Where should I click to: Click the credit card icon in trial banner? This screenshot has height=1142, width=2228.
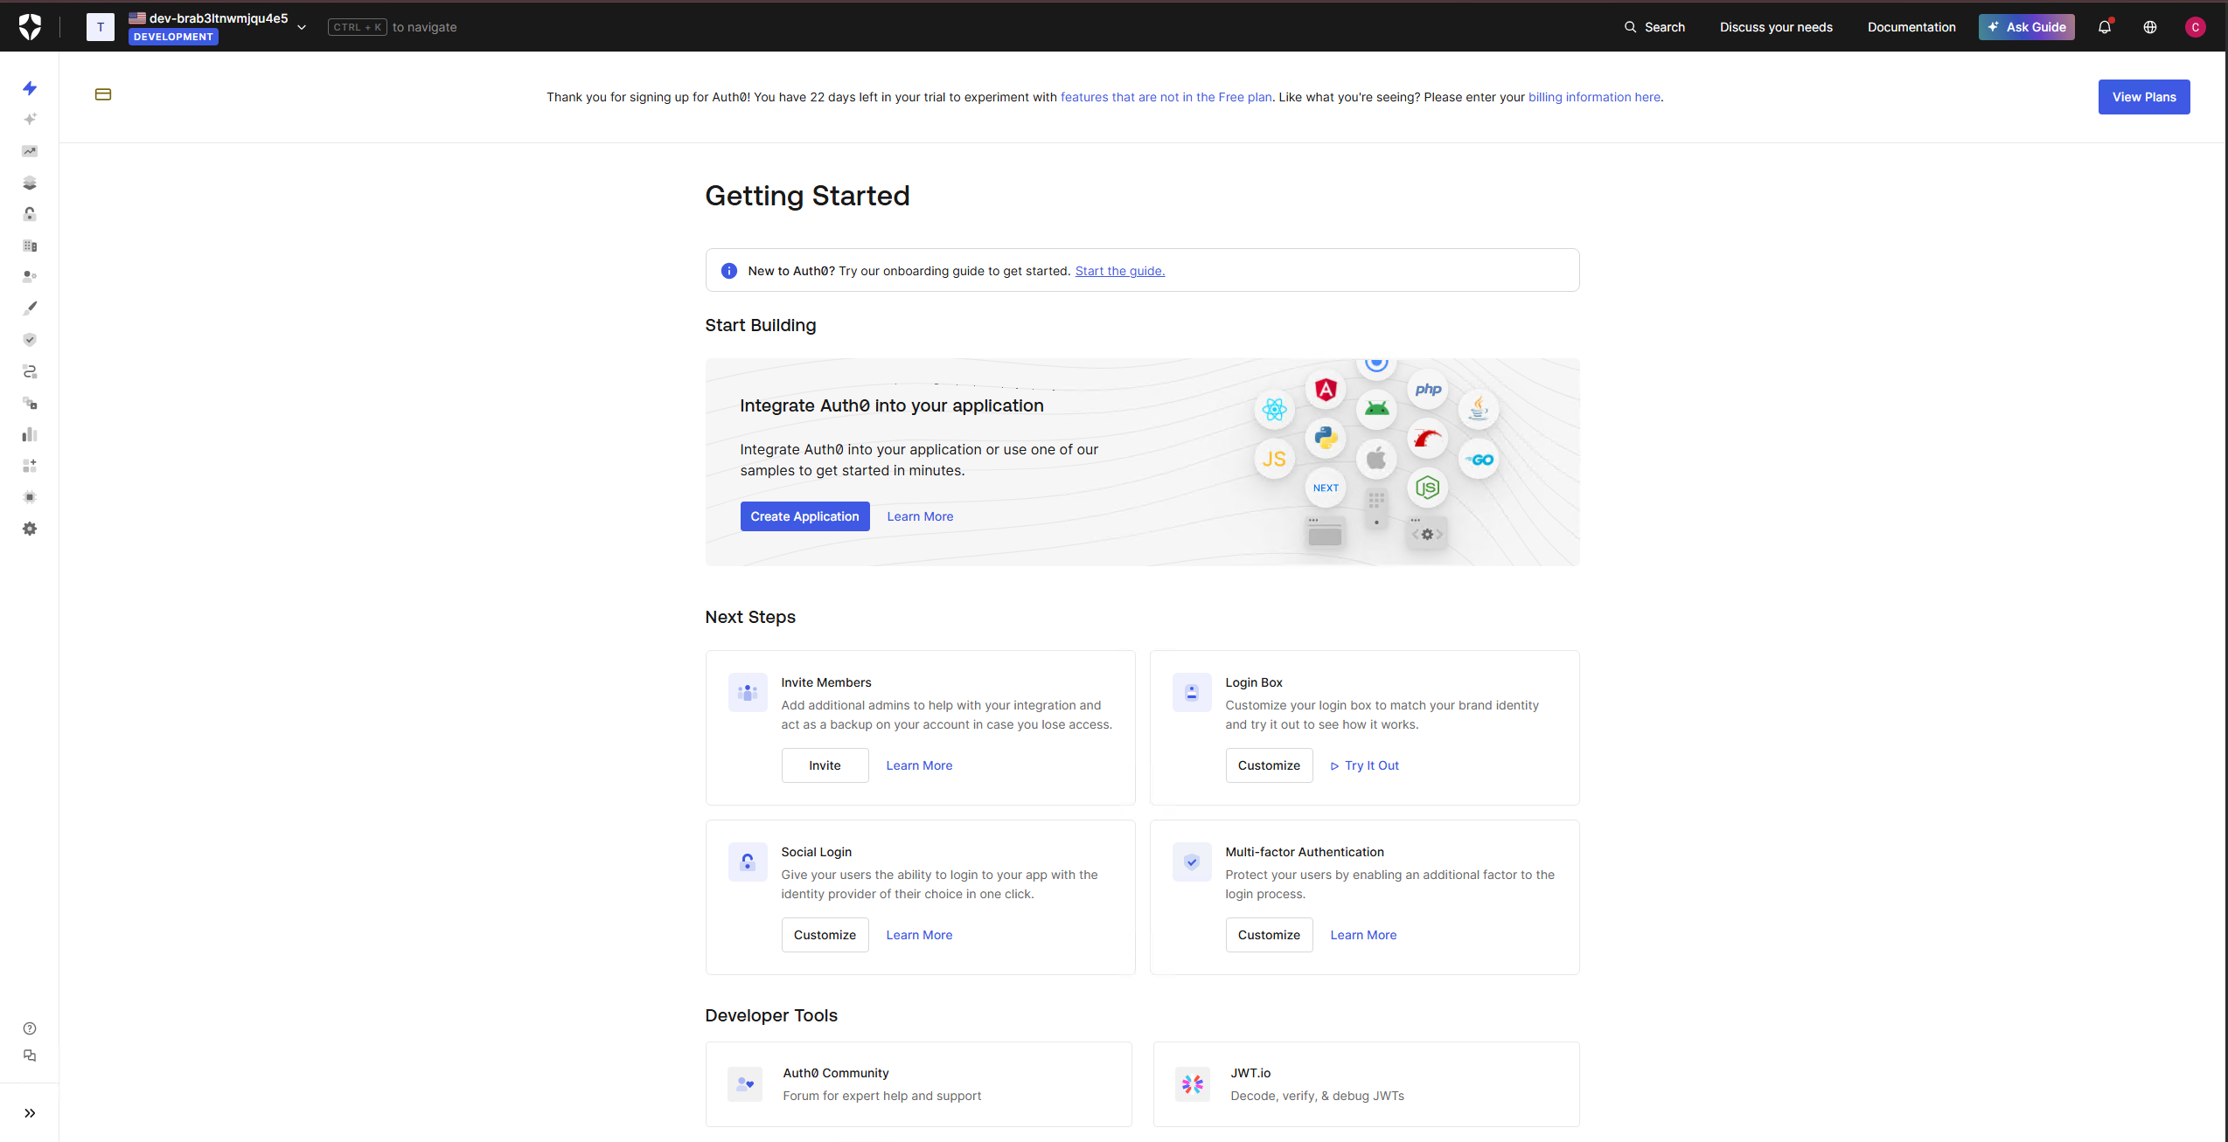tap(103, 94)
